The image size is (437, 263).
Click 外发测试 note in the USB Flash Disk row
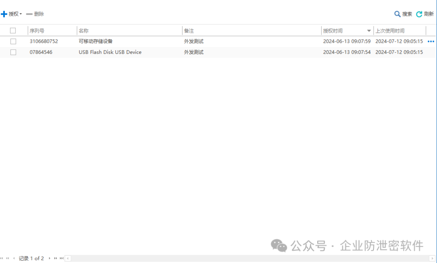(x=194, y=52)
